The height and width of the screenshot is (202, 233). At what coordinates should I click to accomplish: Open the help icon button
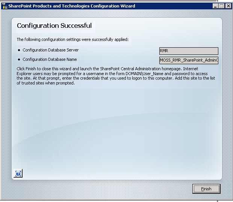point(18,173)
